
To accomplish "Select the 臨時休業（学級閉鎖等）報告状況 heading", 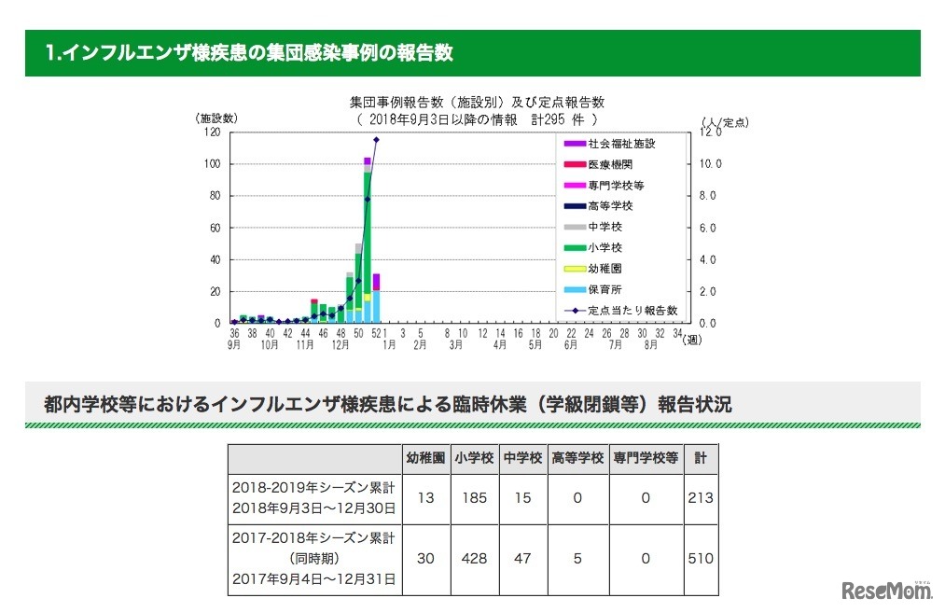I will pyautogui.click(x=391, y=403).
